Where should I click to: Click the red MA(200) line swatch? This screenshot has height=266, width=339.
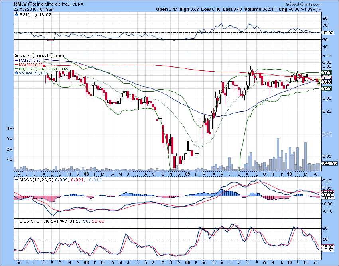[x=17, y=65]
